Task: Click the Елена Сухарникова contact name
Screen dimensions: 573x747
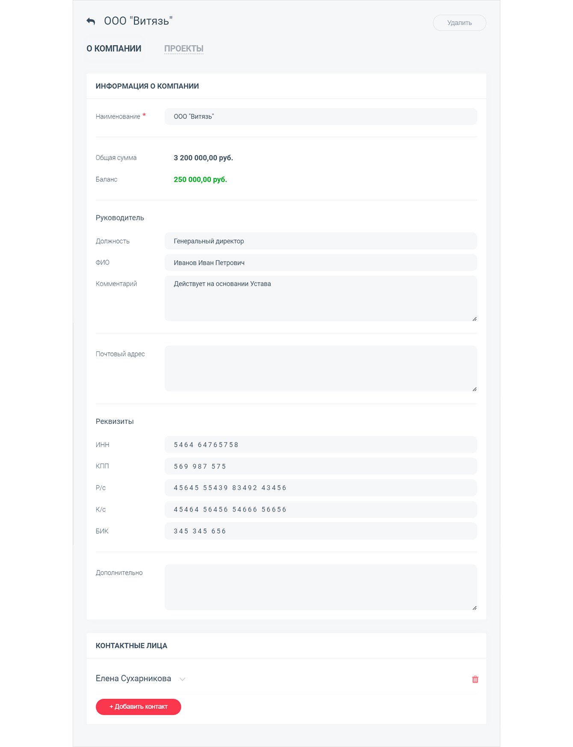Action: pos(133,679)
